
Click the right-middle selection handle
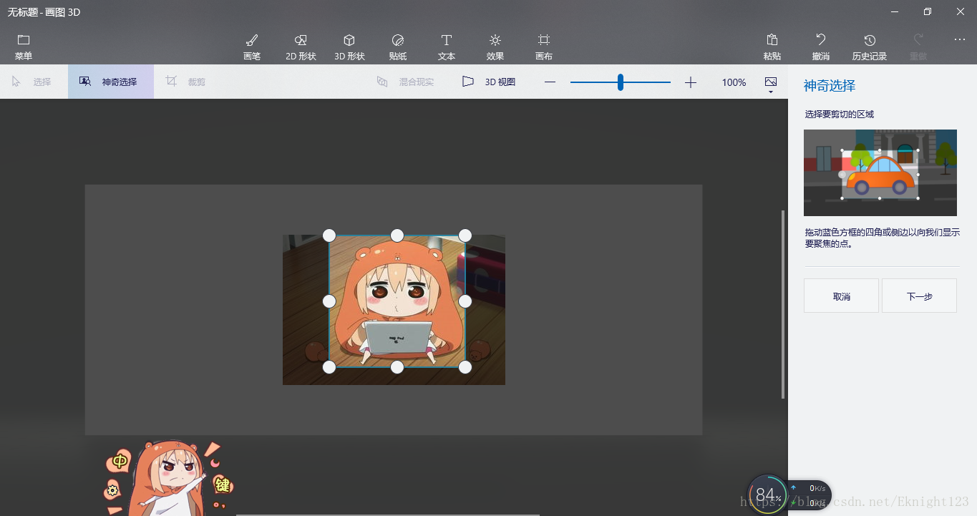click(465, 301)
